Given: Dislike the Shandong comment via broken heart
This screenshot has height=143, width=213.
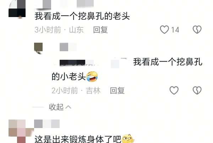Looking at the screenshot, I should (197, 30).
